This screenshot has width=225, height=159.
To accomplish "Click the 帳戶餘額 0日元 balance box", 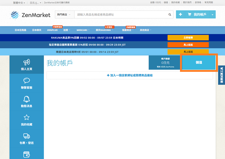I will [x=165, y=62].
